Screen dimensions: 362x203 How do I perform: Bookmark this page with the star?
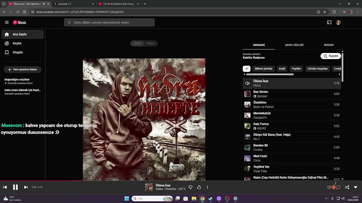(x=325, y=12)
